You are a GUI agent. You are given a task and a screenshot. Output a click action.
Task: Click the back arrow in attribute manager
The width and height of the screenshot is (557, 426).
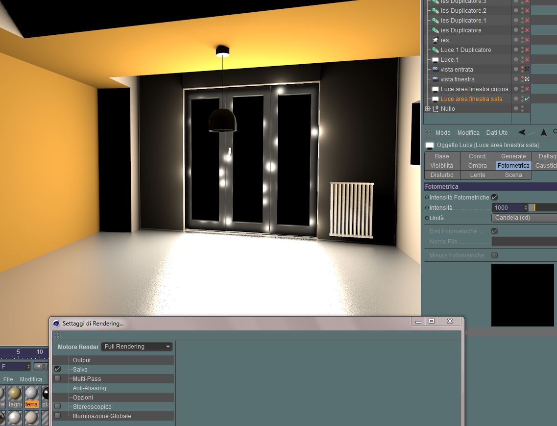521,132
